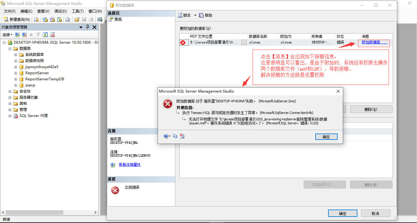Image resolution: width=417 pixels, height=223 pixels.
Task: Expand the 系统数据库 tree node
Action: 16,55
